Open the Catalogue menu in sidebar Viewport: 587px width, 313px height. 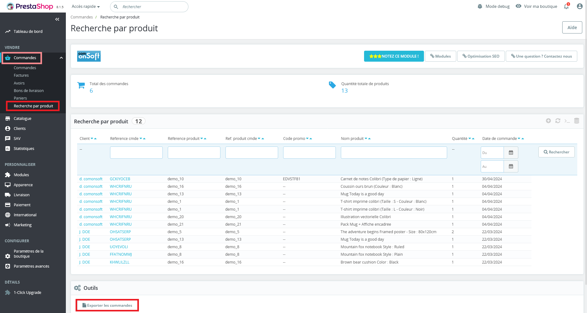tap(22, 118)
